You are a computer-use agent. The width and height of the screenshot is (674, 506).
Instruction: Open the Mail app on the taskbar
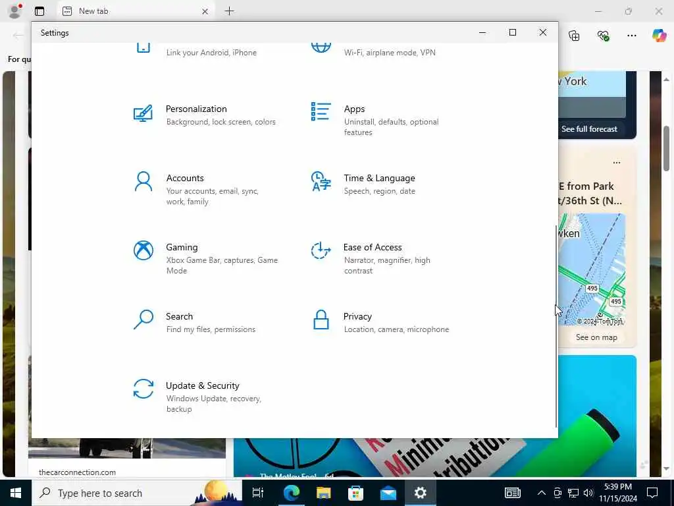(388, 493)
